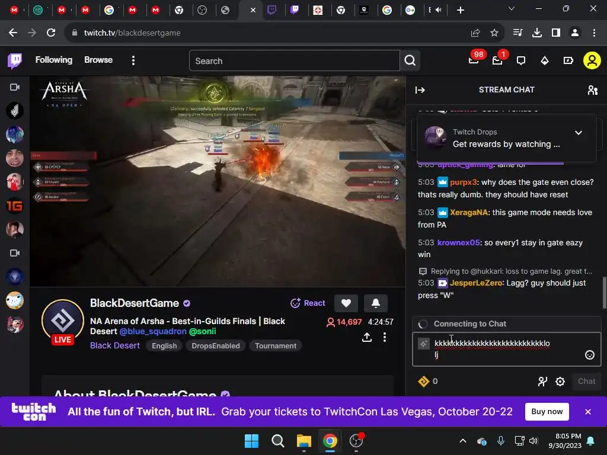Open the top nav three-dot menu

pyautogui.click(x=133, y=60)
